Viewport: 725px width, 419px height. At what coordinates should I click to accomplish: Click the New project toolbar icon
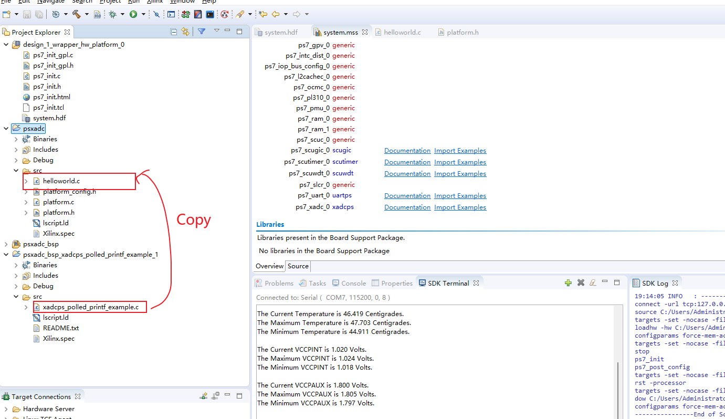(x=6, y=14)
